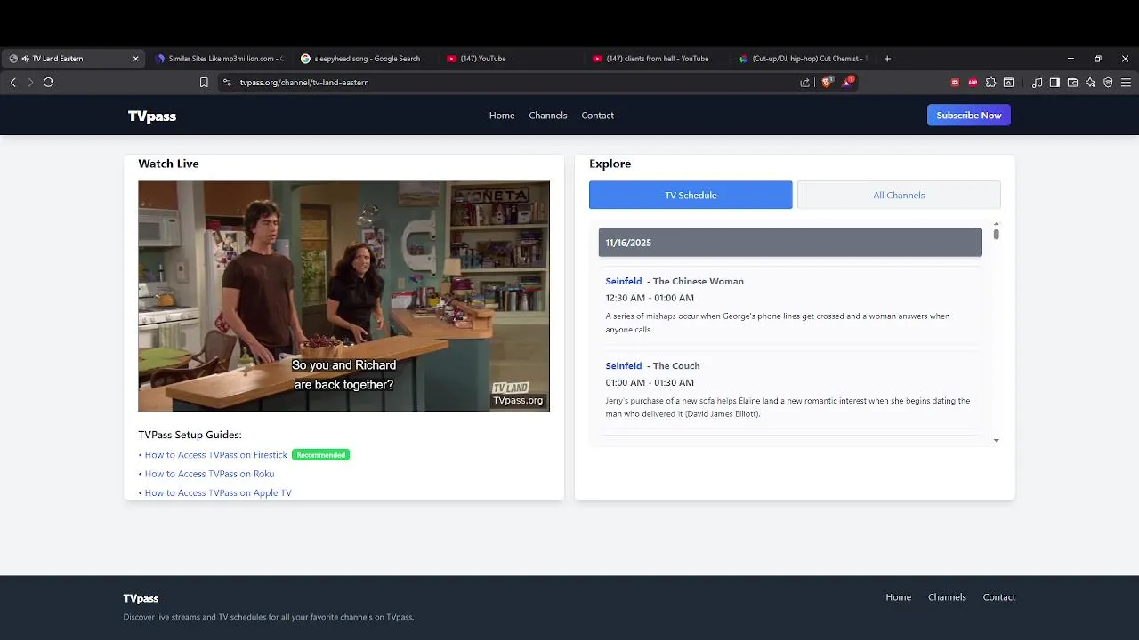Open the footer Contact link
This screenshot has height=640, width=1139.
[999, 597]
